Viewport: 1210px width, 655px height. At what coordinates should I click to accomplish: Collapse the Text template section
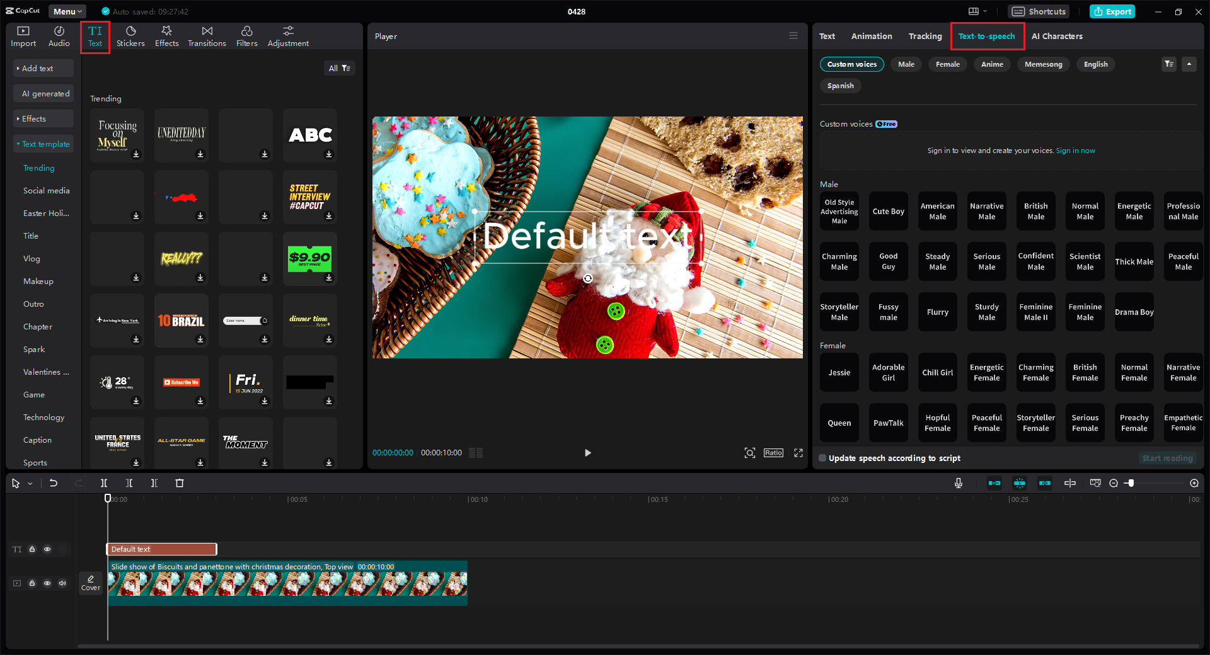point(43,144)
